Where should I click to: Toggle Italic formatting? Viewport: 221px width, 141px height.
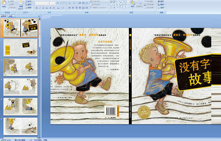coord(40,8)
